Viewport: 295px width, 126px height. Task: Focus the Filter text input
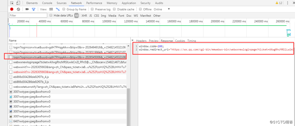coord(28,15)
